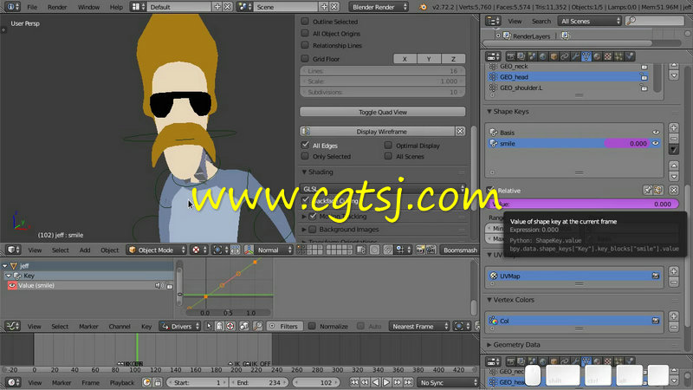The height and width of the screenshot is (390, 693).
Task: Click Toggle Quad View button
Action: tap(383, 112)
